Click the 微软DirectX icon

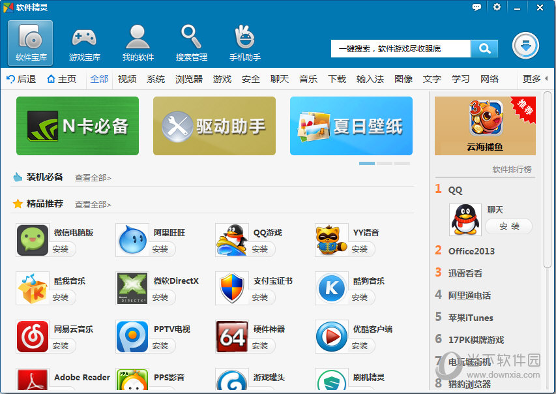point(132,288)
